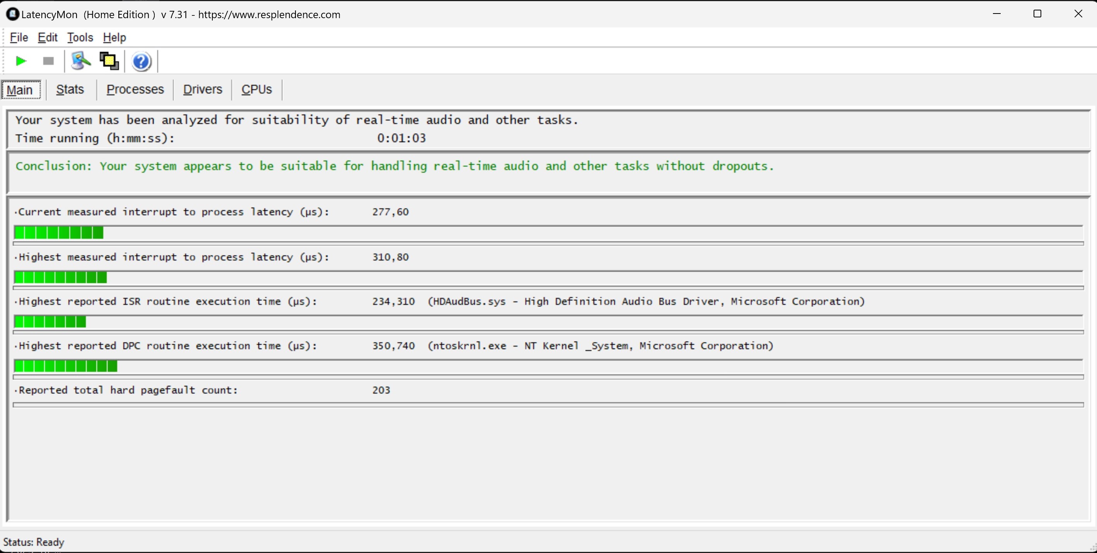Viewport: 1097px width, 553px height.
Task: Minimize the LatencyMon window
Action: click(996, 14)
